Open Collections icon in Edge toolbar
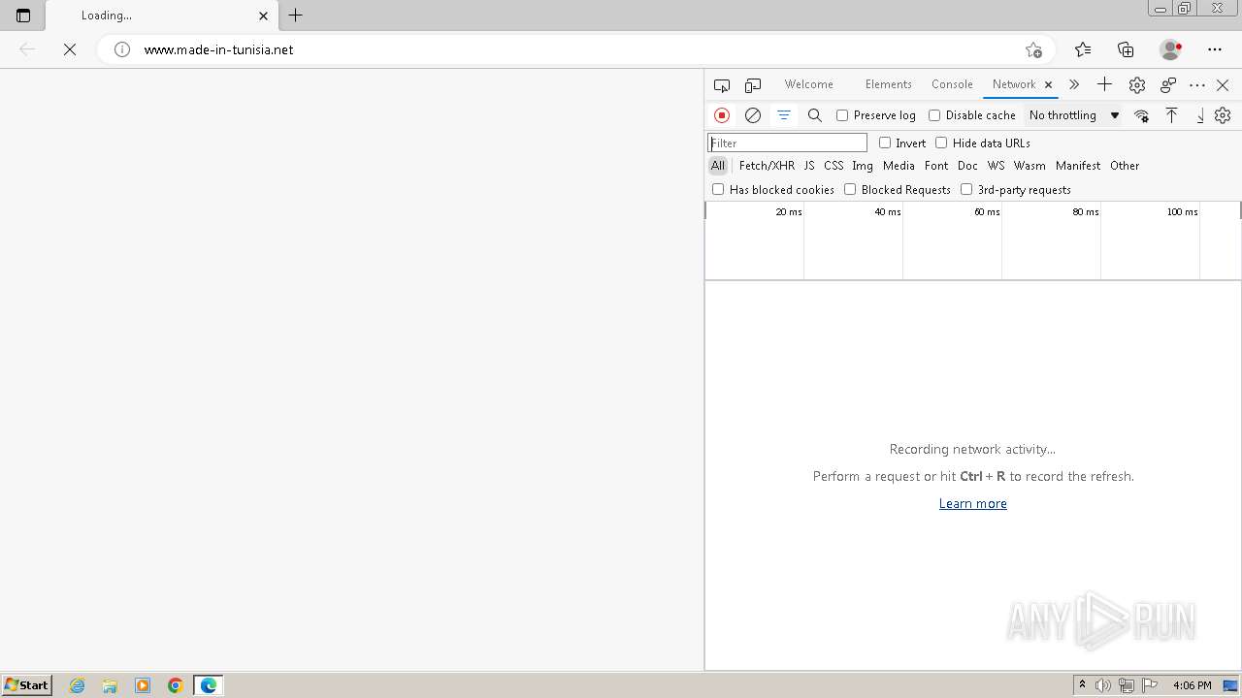Image resolution: width=1242 pixels, height=698 pixels. (1126, 49)
